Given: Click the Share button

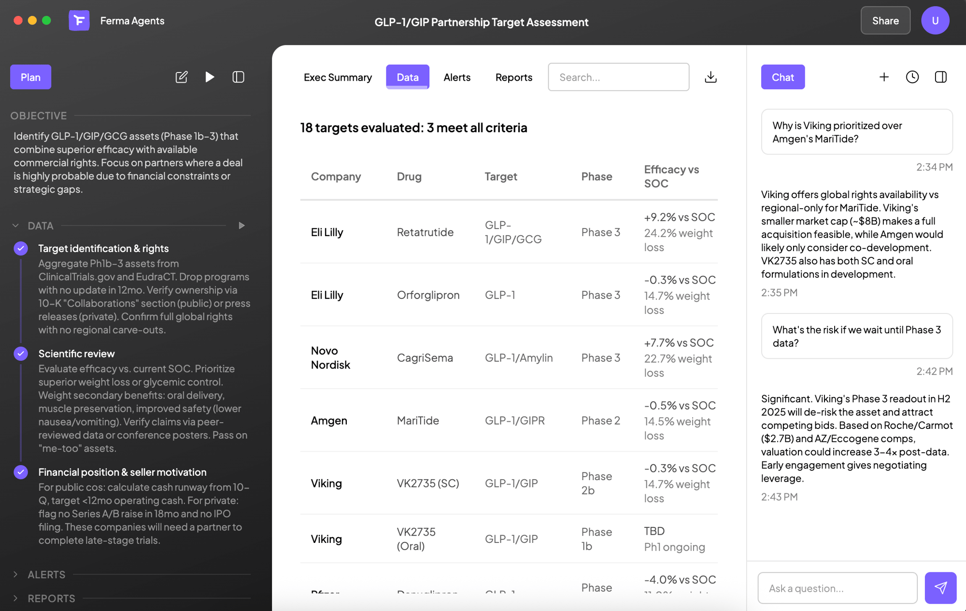Looking at the screenshot, I should pyautogui.click(x=885, y=21).
